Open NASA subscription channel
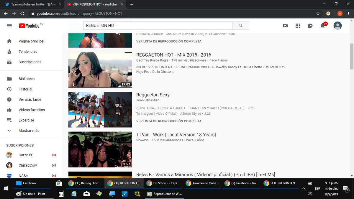Viewport: 354px width, 199px height. click(31, 175)
